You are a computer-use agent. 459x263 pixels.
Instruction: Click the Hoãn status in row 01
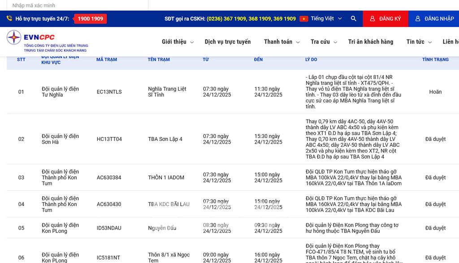point(435,92)
